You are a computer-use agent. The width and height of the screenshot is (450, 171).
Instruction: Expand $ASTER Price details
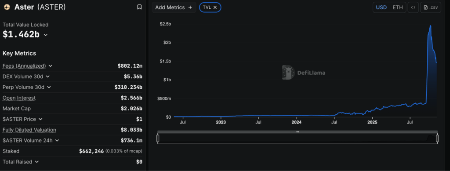pos(40,119)
